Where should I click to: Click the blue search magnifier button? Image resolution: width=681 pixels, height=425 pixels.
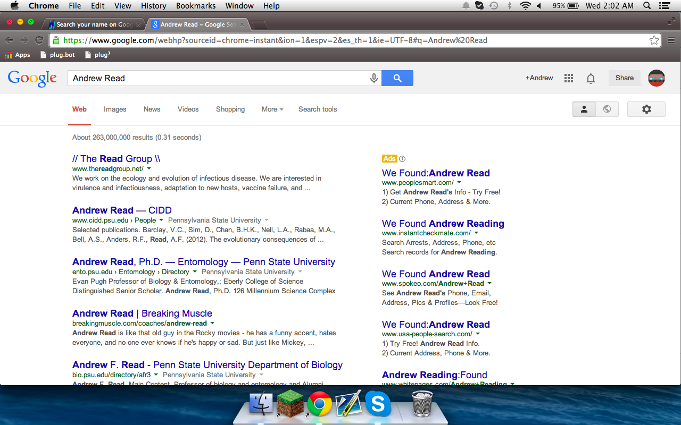pos(397,78)
